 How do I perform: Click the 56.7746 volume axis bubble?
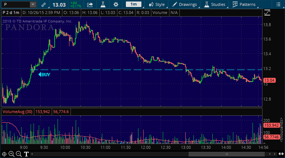(x=271, y=137)
